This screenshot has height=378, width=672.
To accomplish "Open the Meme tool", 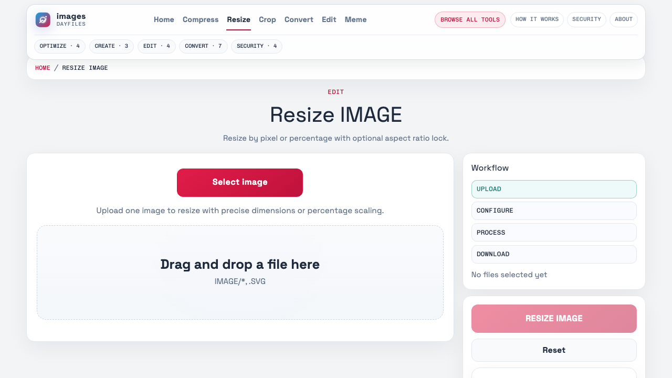I will (x=355, y=19).
